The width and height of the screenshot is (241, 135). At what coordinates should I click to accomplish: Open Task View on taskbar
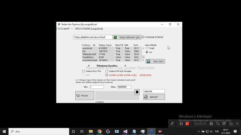point(82,132)
